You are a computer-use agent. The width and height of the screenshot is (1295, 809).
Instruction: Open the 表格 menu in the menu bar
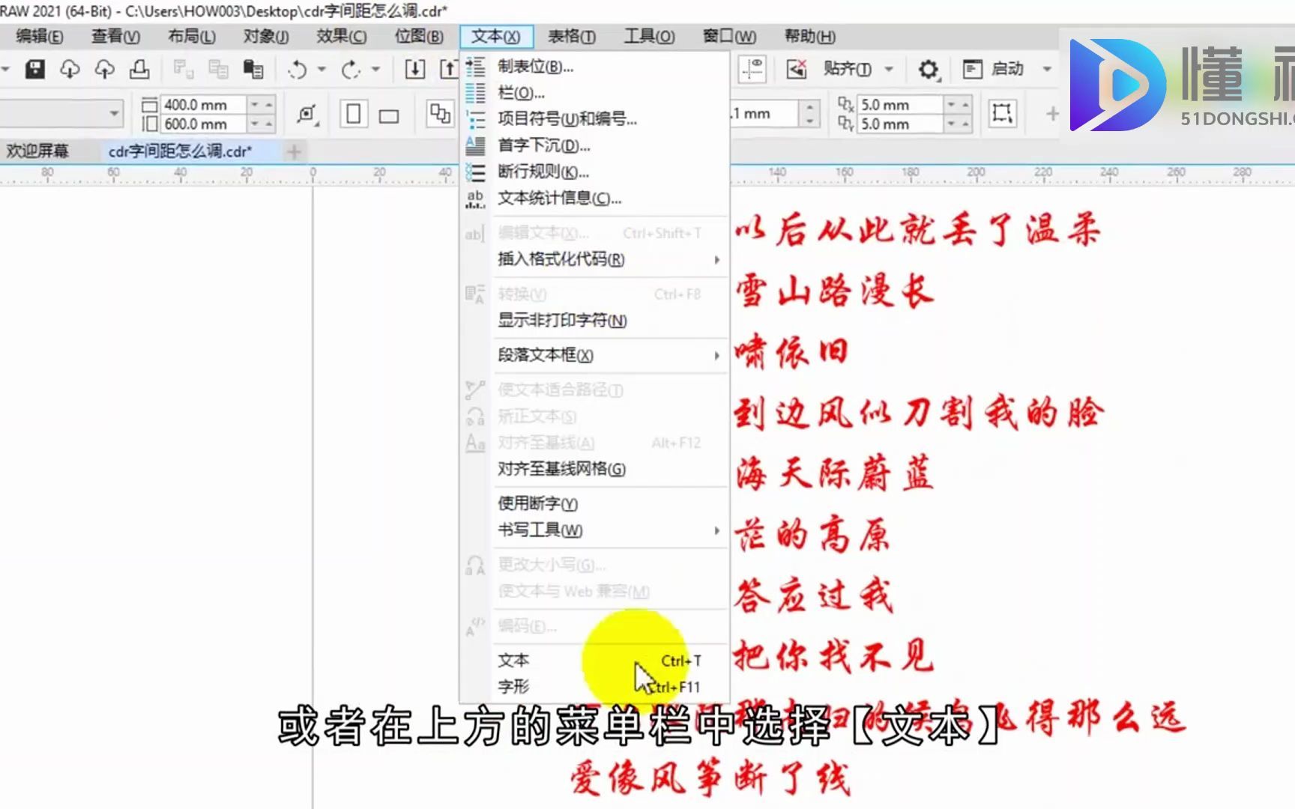coord(571,37)
